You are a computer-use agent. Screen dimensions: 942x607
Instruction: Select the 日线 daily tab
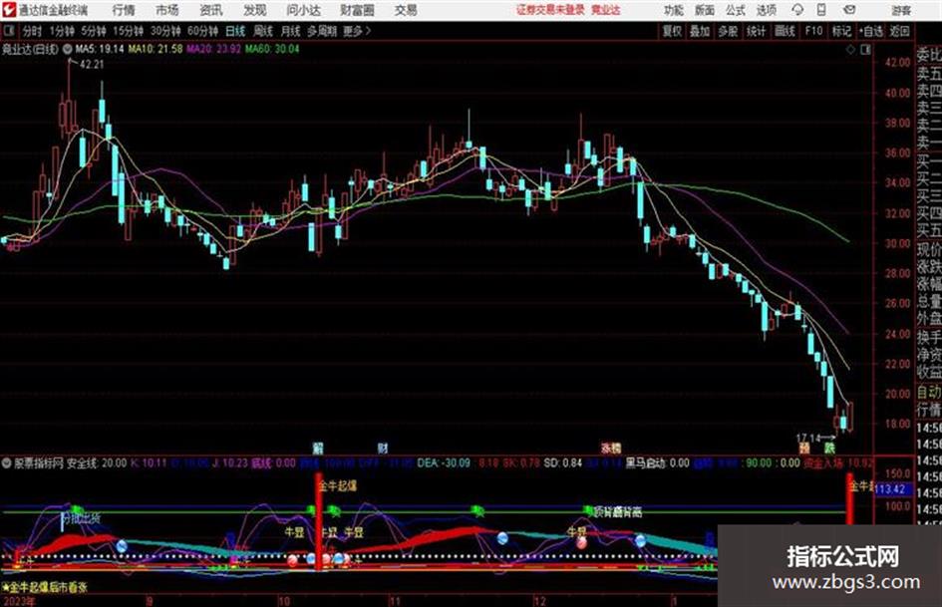pyautogui.click(x=235, y=31)
